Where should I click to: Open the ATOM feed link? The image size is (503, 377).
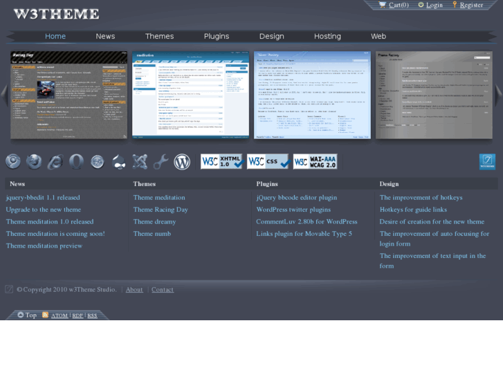click(x=60, y=315)
